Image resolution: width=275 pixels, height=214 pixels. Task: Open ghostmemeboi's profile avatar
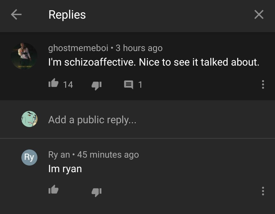coord(24,56)
